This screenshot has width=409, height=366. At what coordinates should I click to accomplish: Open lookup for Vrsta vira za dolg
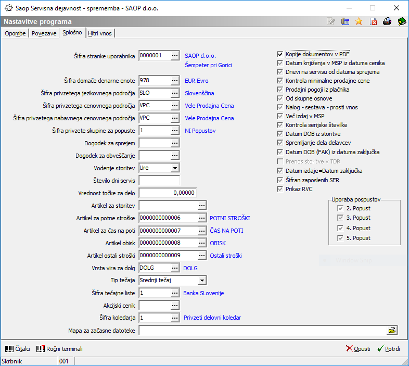(x=175, y=268)
